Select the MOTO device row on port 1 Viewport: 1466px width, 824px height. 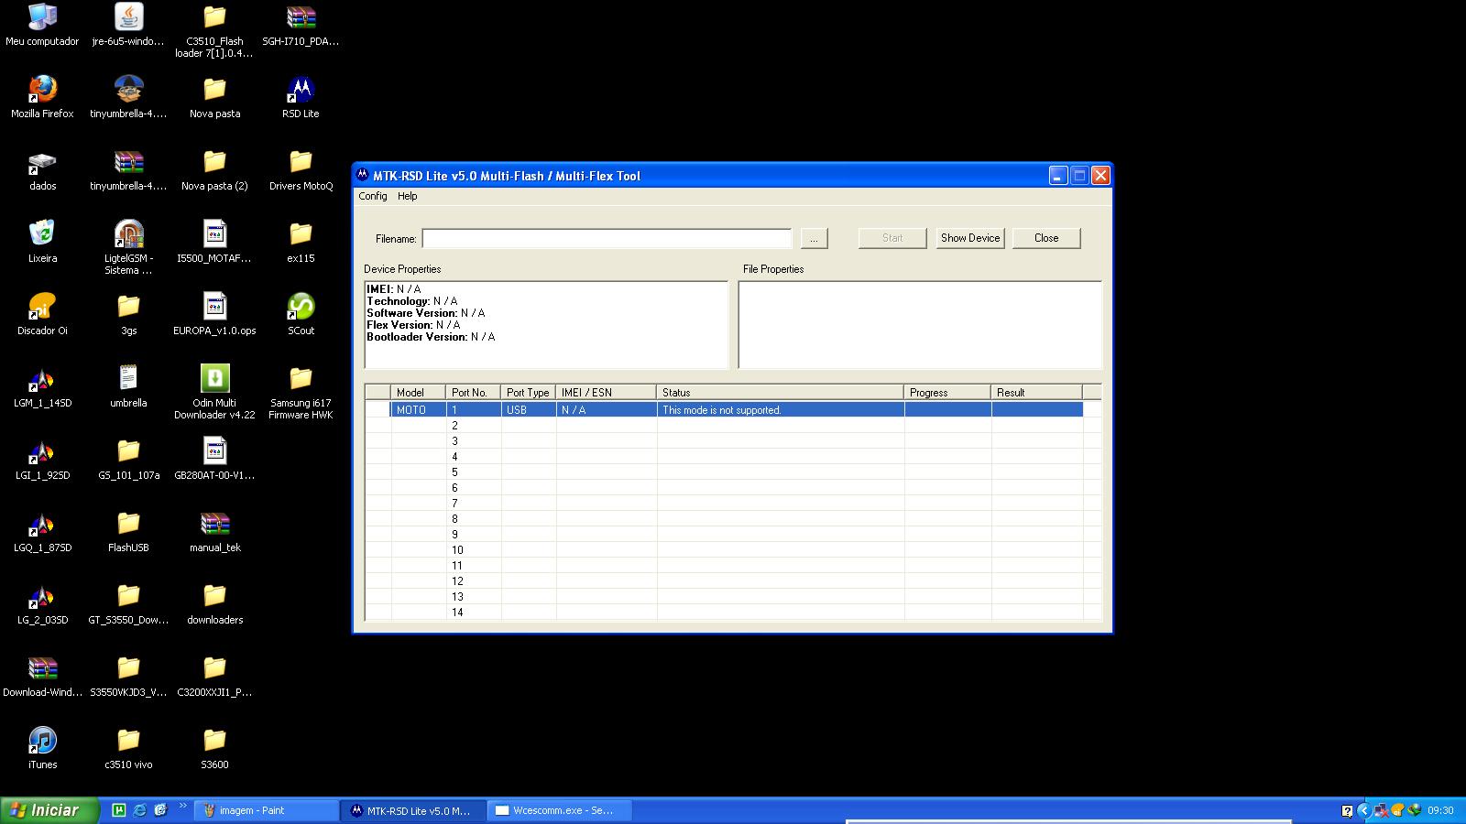tap(724, 410)
